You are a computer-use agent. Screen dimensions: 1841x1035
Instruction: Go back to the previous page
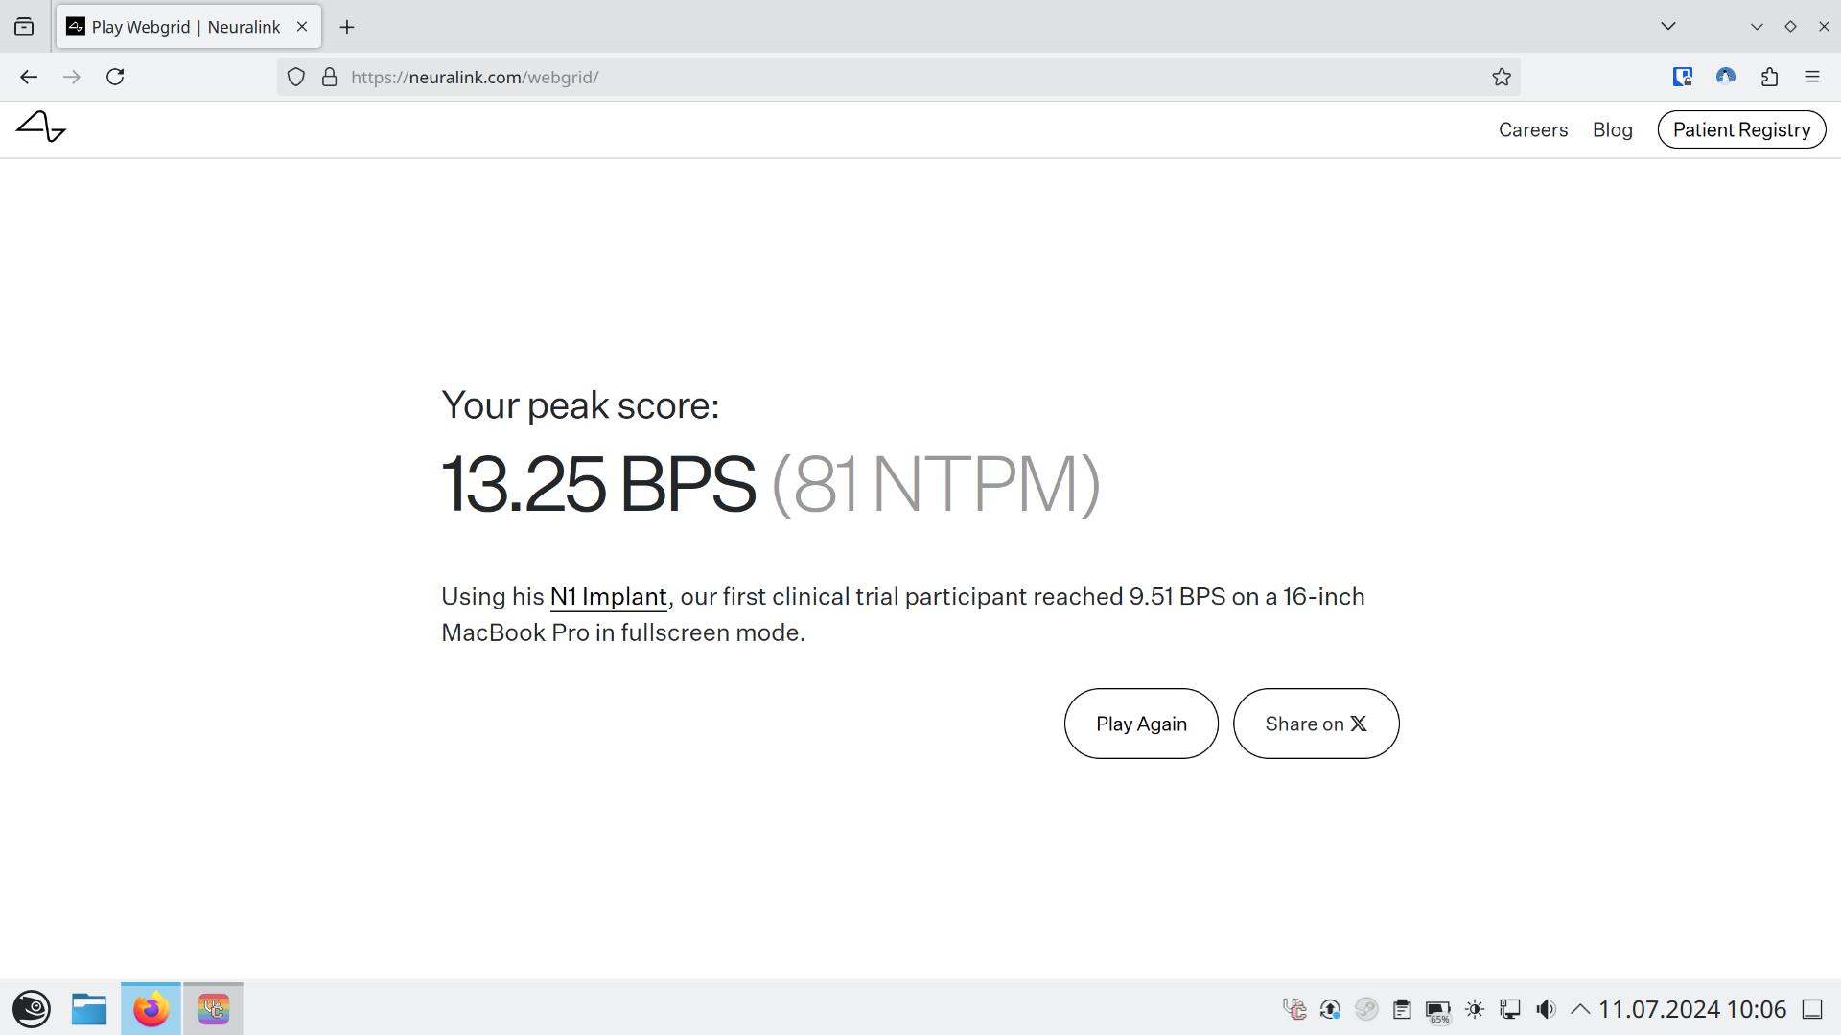29,77
